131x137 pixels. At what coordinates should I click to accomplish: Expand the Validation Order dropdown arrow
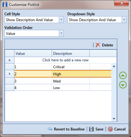click(61, 33)
